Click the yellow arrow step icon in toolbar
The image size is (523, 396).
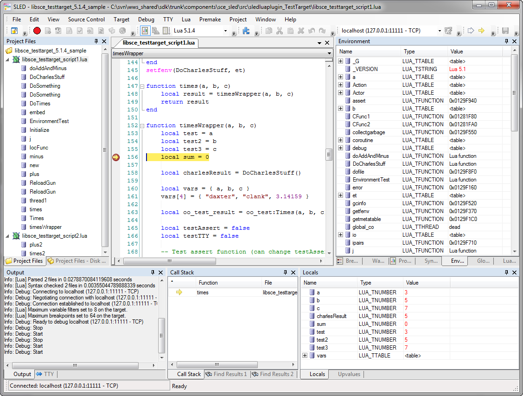[x=481, y=31]
